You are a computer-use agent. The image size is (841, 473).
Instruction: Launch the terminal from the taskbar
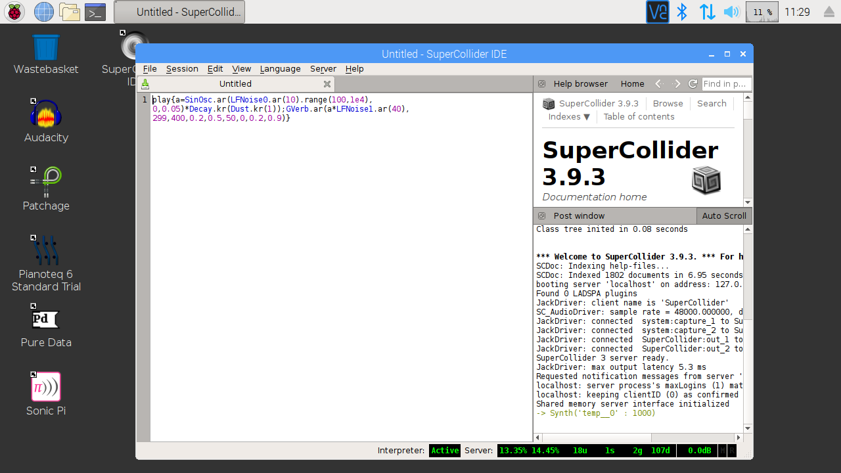coord(95,12)
